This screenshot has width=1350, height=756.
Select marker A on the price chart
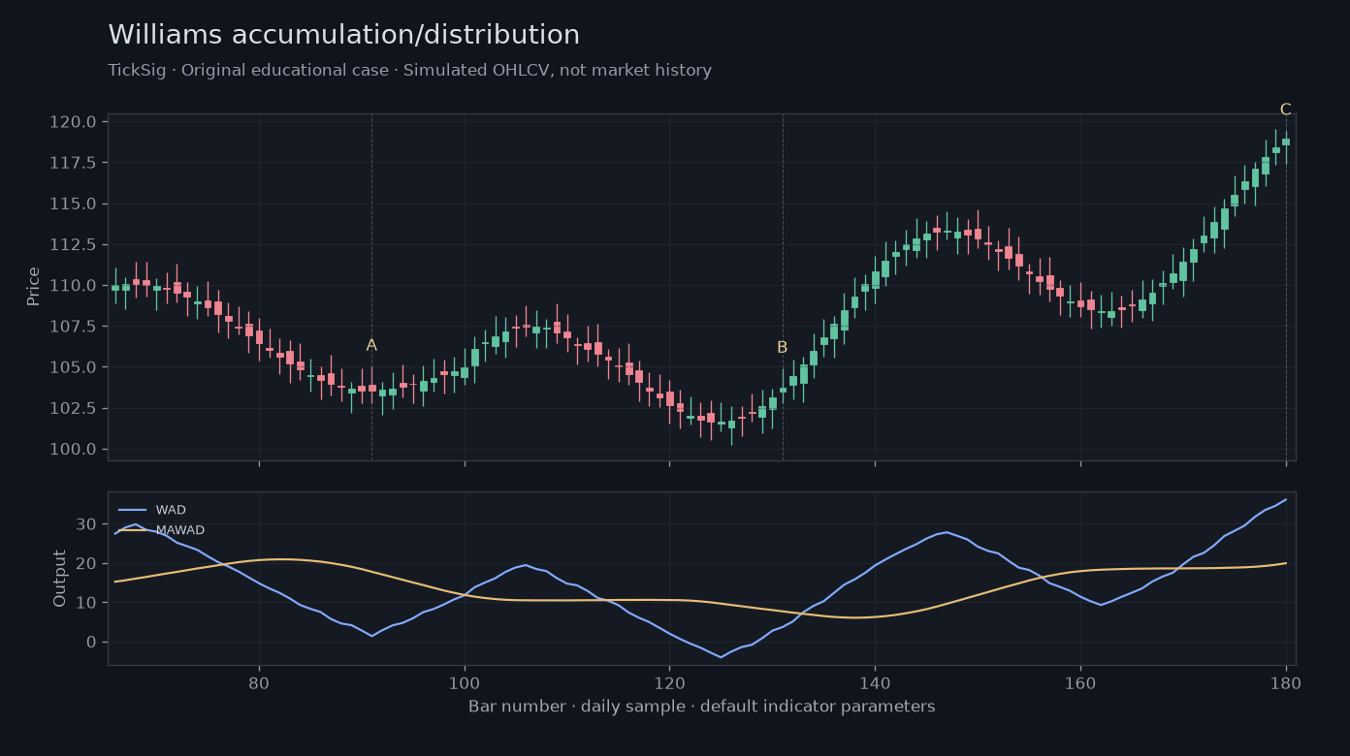click(x=371, y=345)
